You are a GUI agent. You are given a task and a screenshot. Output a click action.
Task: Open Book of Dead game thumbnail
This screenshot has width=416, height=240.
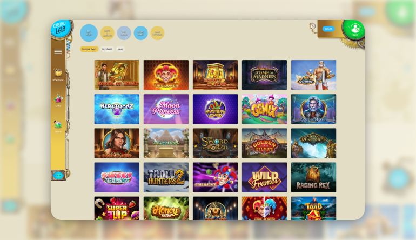[117, 75]
